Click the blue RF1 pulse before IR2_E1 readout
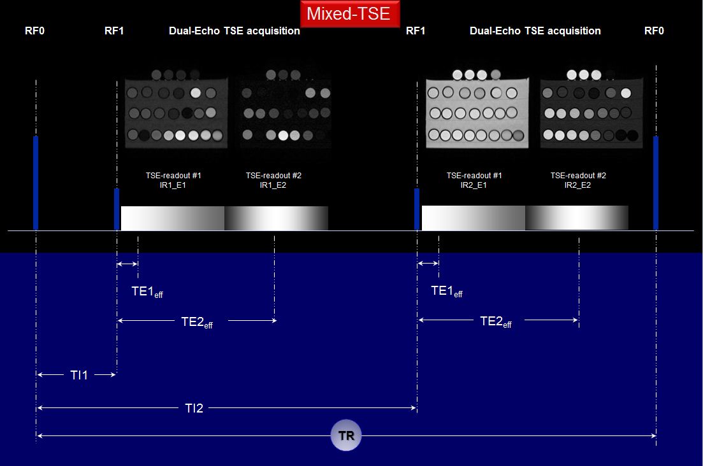 pyautogui.click(x=417, y=209)
